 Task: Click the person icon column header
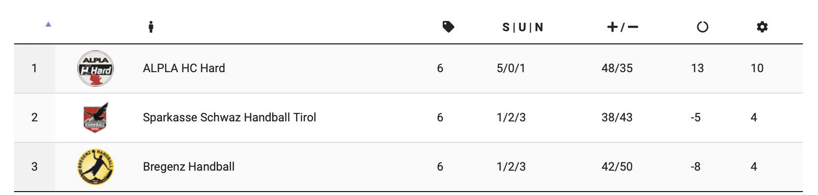(151, 27)
